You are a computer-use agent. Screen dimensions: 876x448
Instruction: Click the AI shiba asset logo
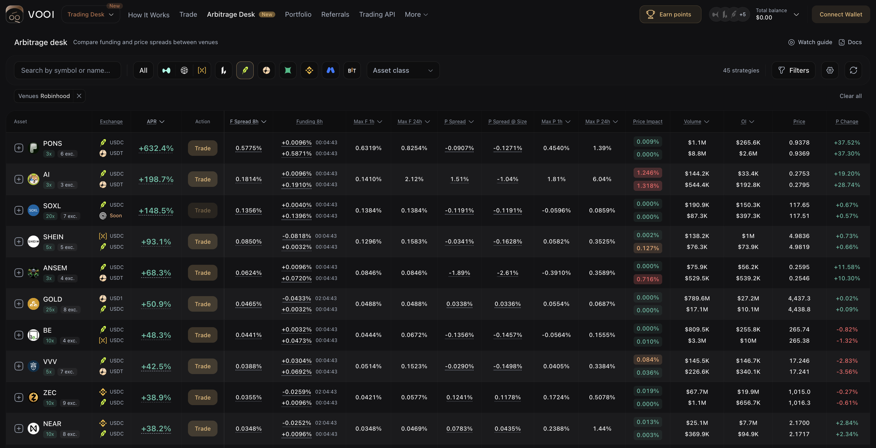pos(33,179)
